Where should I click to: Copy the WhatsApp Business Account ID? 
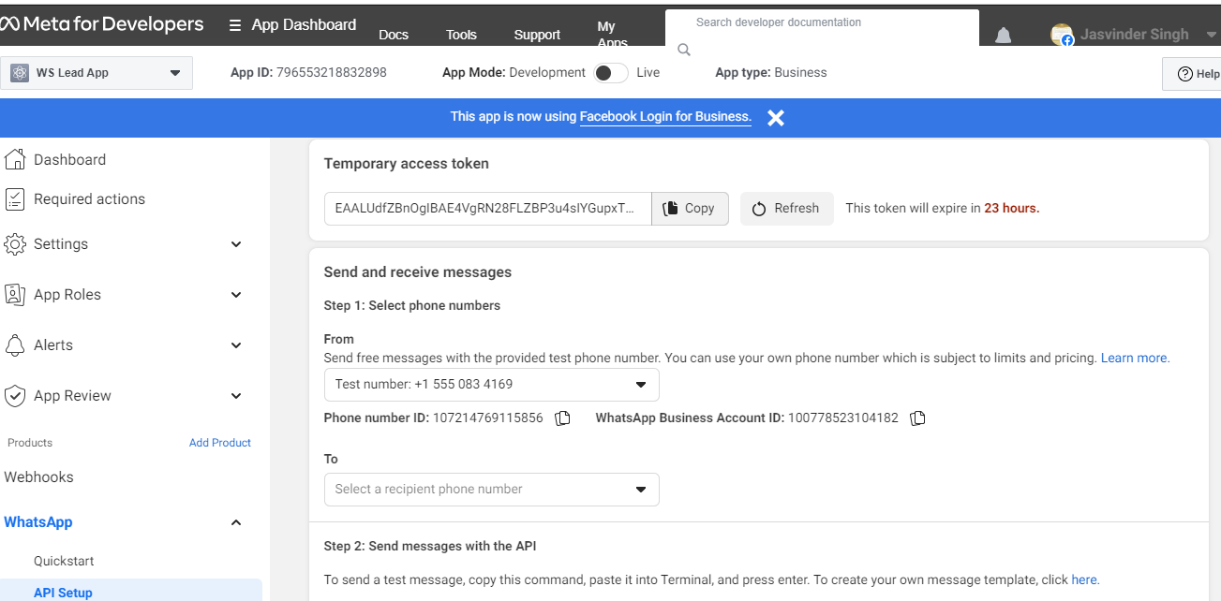[918, 418]
